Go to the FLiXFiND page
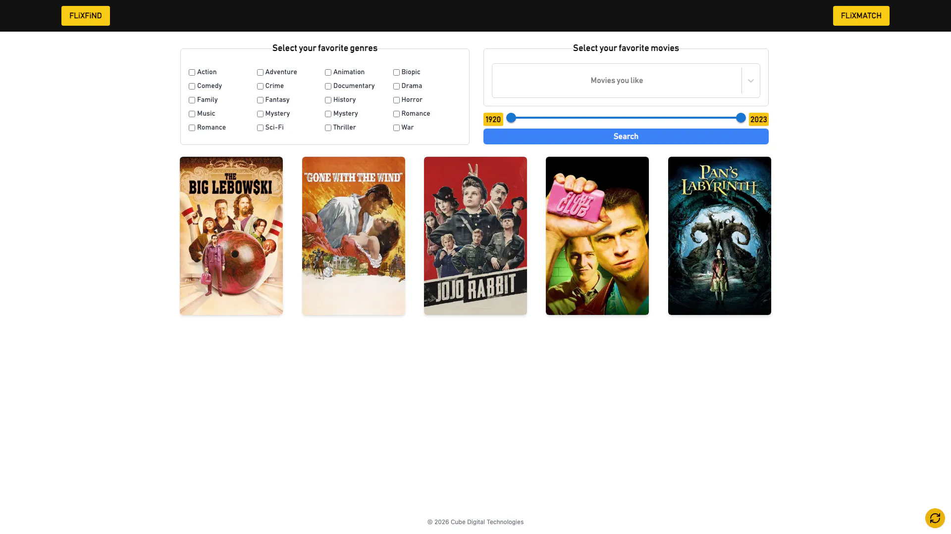 (86, 16)
